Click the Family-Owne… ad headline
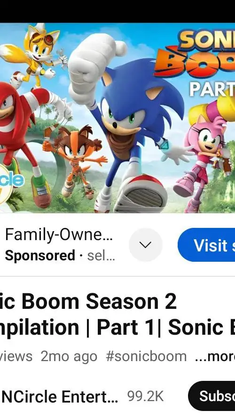235x419 pixels. (59, 234)
